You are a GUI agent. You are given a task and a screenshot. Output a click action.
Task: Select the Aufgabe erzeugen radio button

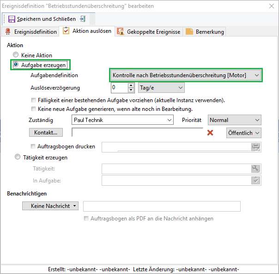click(16, 64)
